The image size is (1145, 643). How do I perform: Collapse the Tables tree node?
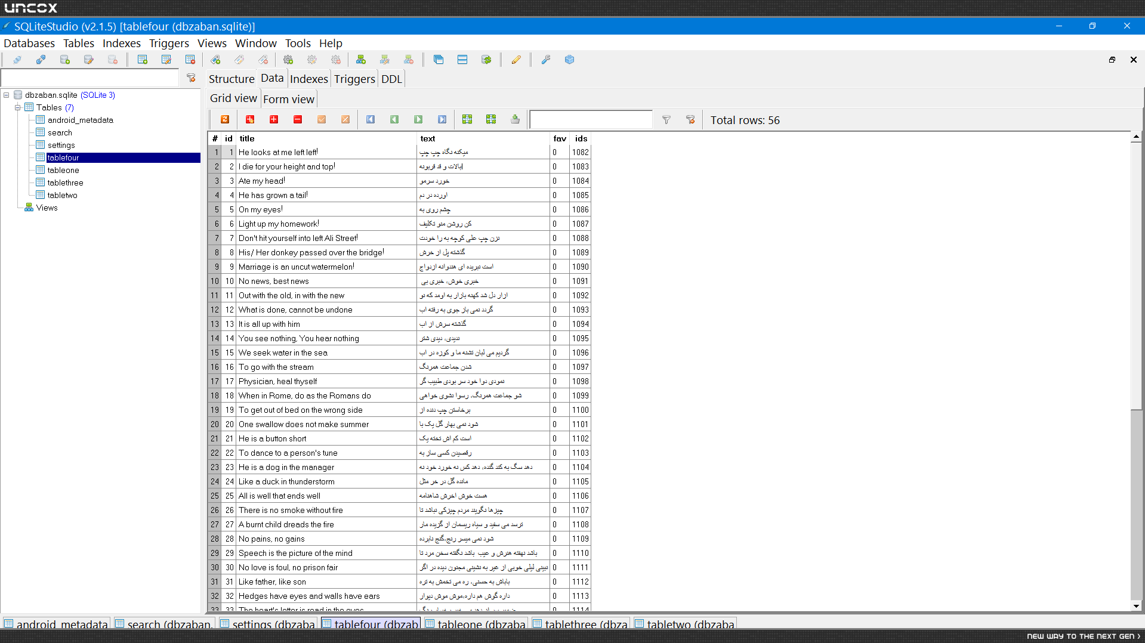(18, 107)
